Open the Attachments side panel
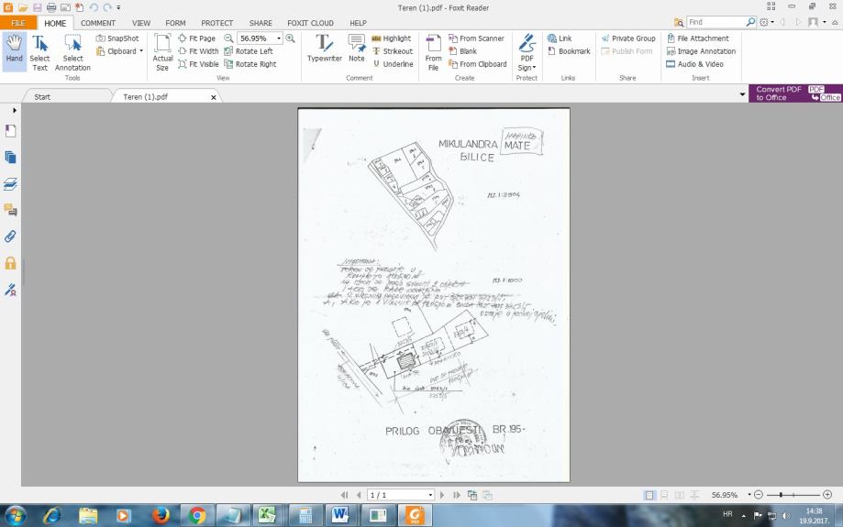The image size is (843, 527). pyautogui.click(x=10, y=236)
